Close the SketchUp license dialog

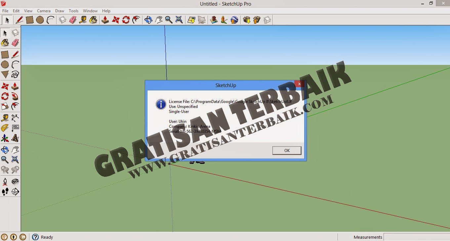pos(299,84)
